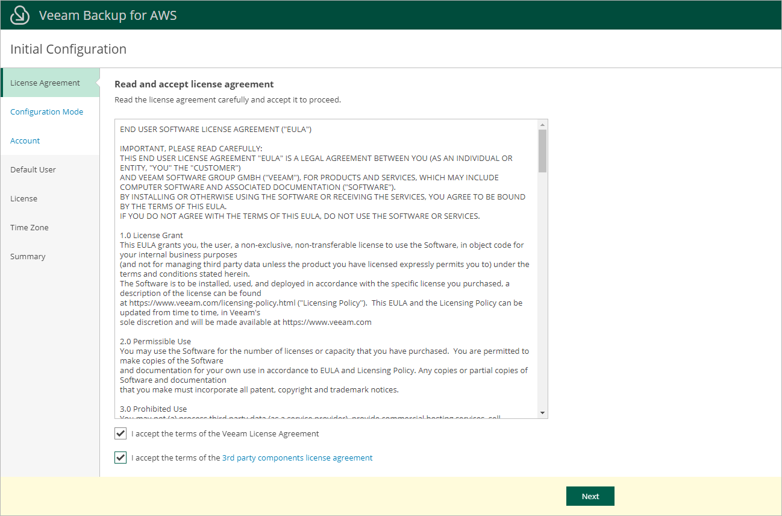Click the '3.0 Prohibited Use' heading
Viewport: 782px width, 516px height.
pos(154,409)
